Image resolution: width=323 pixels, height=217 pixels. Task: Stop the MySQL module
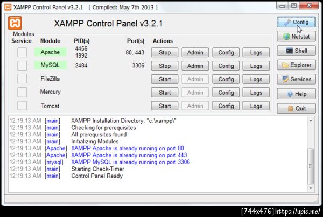click(165, 66)
